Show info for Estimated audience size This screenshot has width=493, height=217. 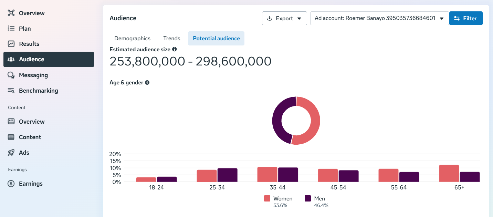click(x=175, y=49)
